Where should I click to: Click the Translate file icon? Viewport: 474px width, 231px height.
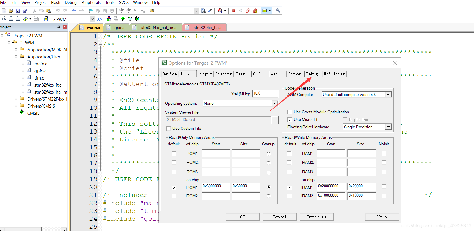(x=4, y=19)
